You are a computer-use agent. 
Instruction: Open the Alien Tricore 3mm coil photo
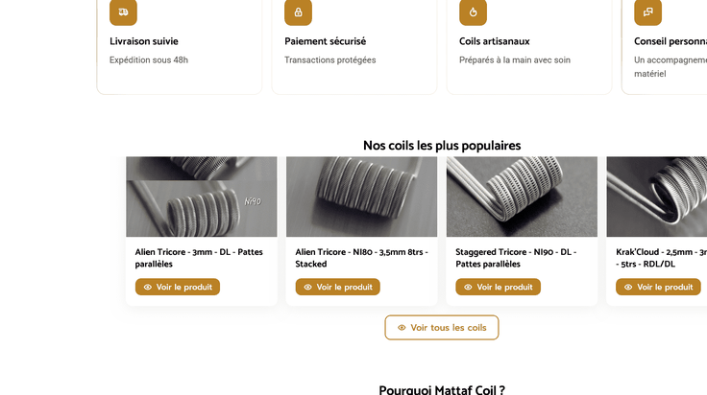(202, 197)
